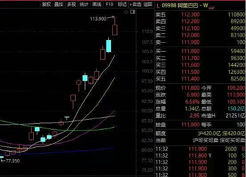Click the 77.350 low label on chart
This screenshot has height=177, width=246.
(13, 161)
